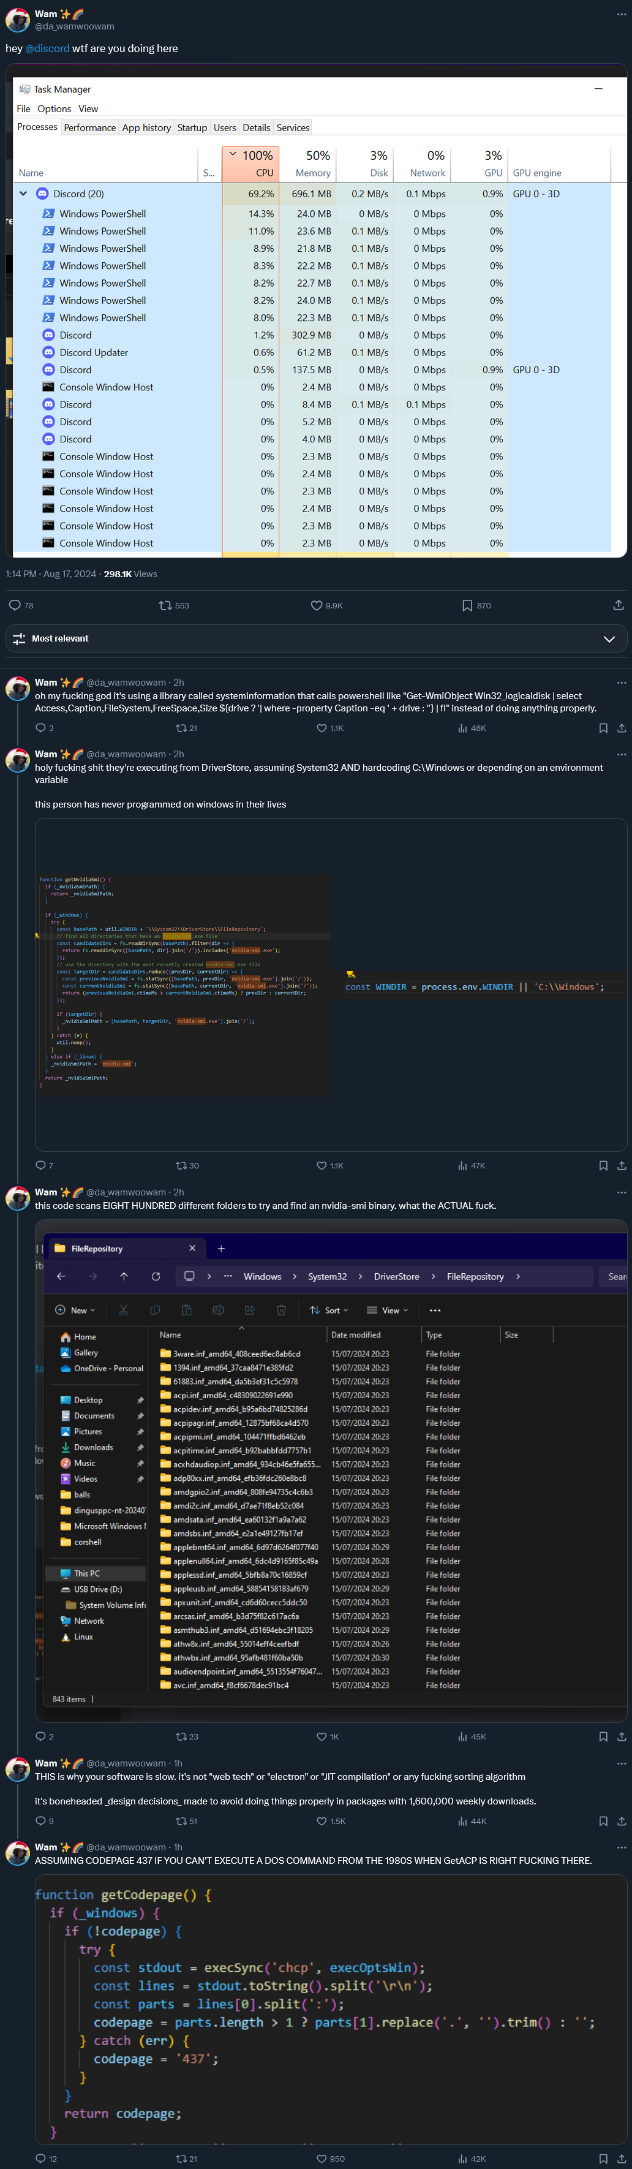Reply to the CODEPAGE 437 tweet with 12 replies
632x2169 pixels.
tap(47, 2159)
